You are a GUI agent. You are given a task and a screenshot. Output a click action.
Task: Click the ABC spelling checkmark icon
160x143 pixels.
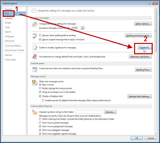(35, 36)
